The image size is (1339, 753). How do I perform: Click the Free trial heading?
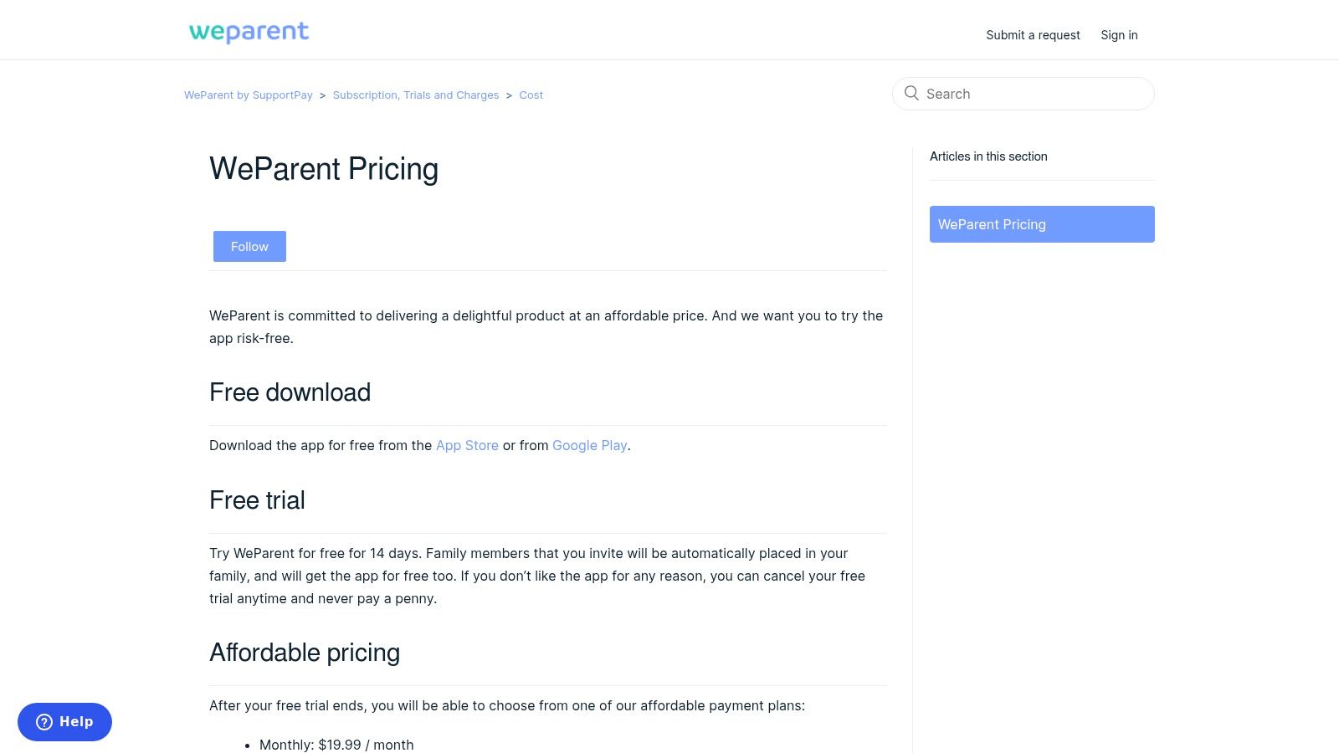257,500
